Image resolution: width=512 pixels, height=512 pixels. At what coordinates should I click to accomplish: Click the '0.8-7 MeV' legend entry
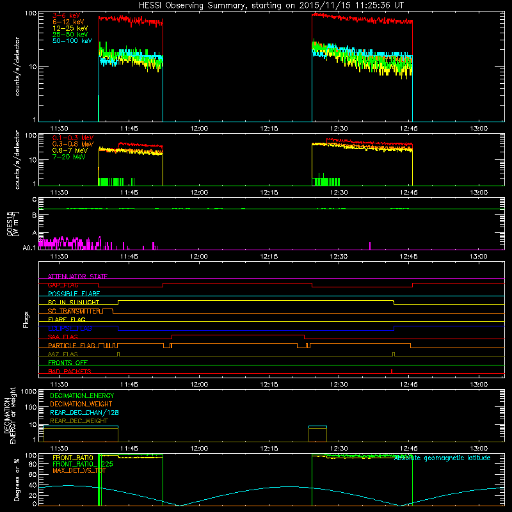(x=70, y=150)
